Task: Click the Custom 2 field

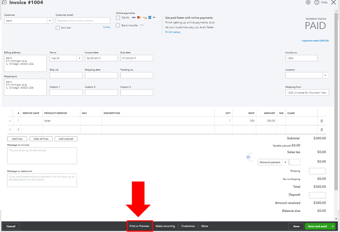Action: click(x=101, y=93)
